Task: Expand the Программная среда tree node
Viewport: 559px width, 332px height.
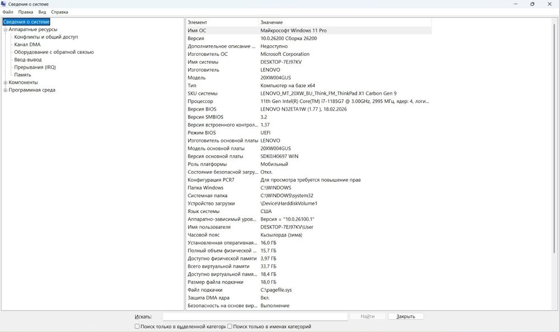Action: pyautogui.click(x=6, y=90)
